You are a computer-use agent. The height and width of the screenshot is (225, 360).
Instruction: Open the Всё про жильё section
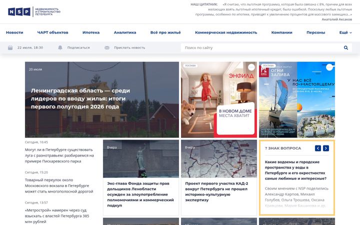click(x=165, y=32)
